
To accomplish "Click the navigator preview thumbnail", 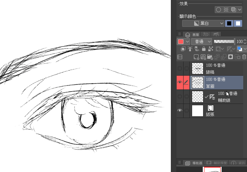I will pyautogui.click(x=212, y=170).
